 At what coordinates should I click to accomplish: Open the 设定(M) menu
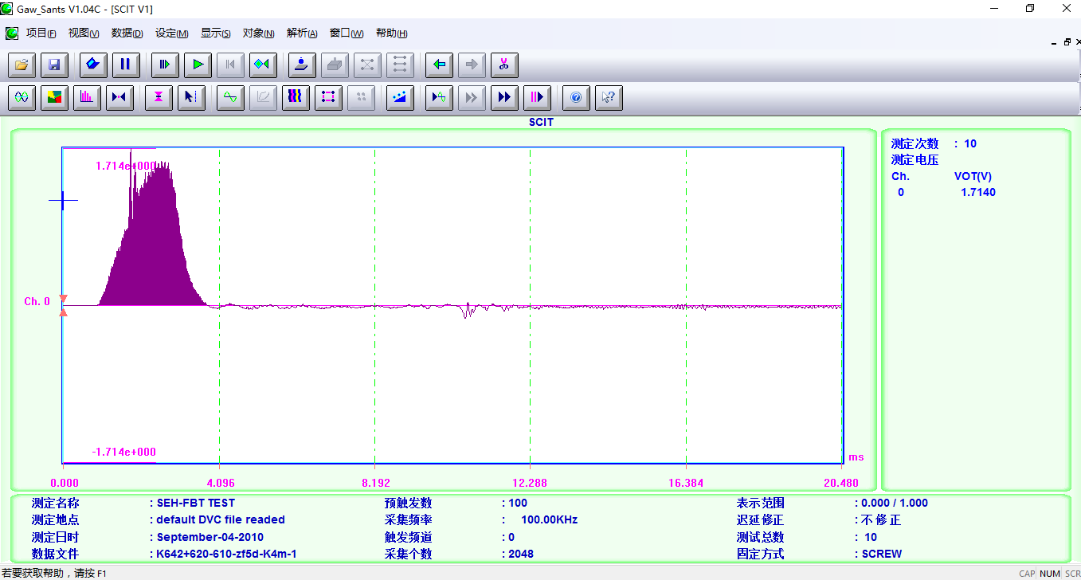171,33
